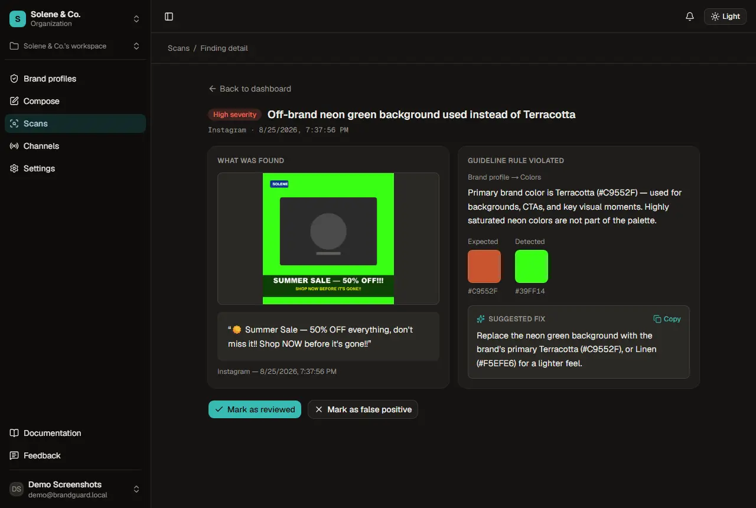This screenshot has width=756, height=508.
Task: Toggle the sidebar panel icon
Action: point(169,17)
